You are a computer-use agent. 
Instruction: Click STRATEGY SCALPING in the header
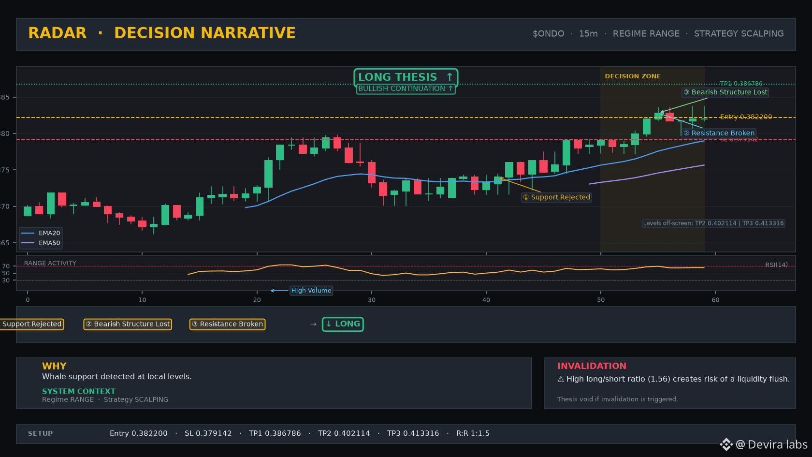coord(739,34)
